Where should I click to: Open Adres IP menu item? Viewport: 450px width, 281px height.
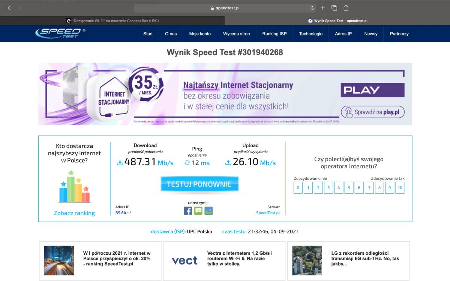[343, 34]
